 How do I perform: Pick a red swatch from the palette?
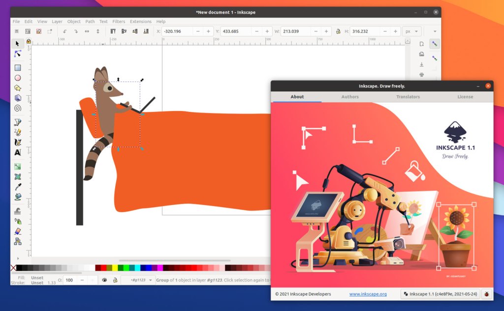102,268
